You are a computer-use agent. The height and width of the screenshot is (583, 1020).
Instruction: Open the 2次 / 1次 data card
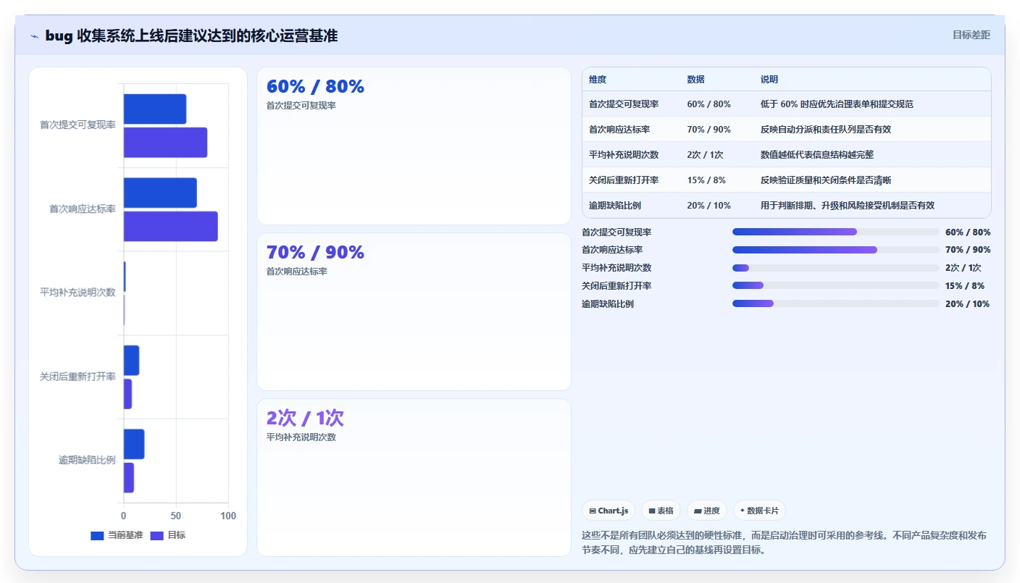(x=414, y=477)
